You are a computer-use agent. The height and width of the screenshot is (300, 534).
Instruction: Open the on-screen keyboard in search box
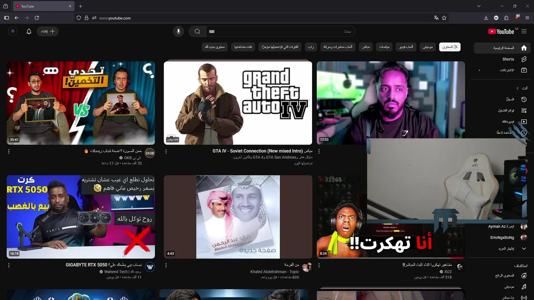click(212, 31)
